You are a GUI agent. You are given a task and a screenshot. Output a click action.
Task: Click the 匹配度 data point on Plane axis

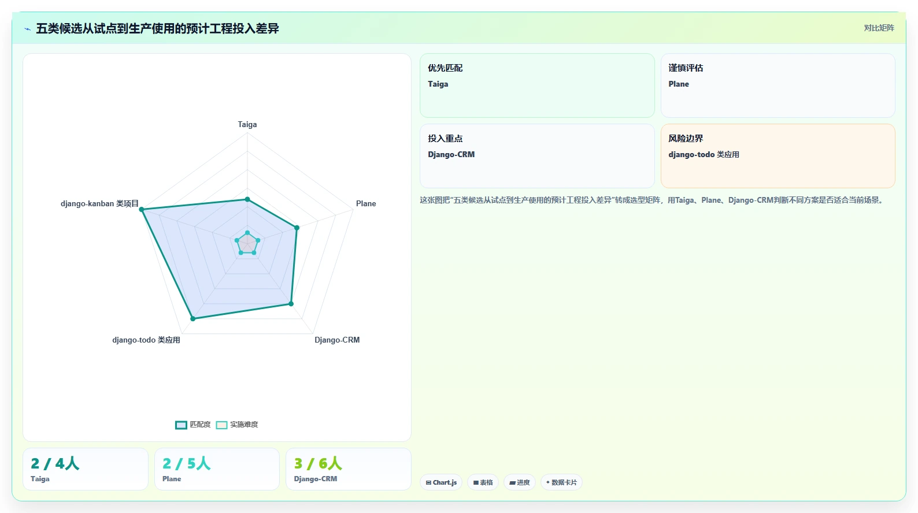(297, 228)
